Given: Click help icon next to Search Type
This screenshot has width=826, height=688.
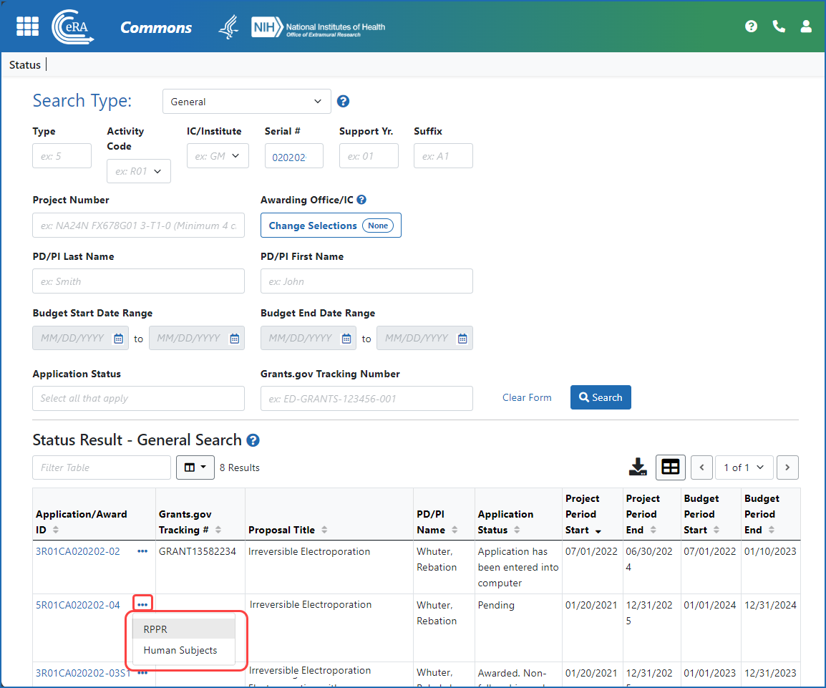Looking at the screenshot, I should 343,101.
